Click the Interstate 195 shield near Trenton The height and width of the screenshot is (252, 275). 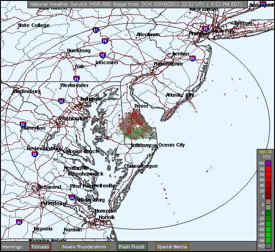coord(192,58)
